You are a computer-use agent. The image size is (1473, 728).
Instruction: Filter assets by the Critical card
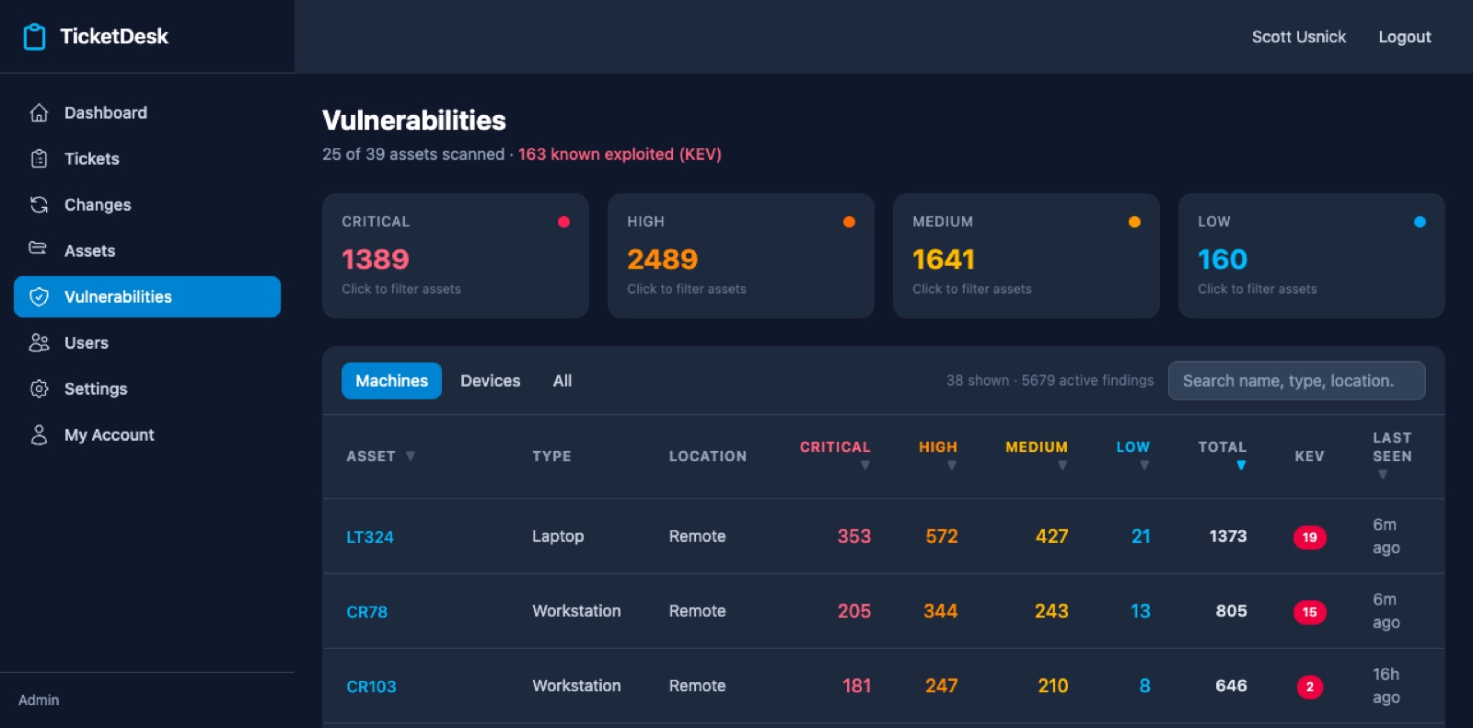pos(456,256)
